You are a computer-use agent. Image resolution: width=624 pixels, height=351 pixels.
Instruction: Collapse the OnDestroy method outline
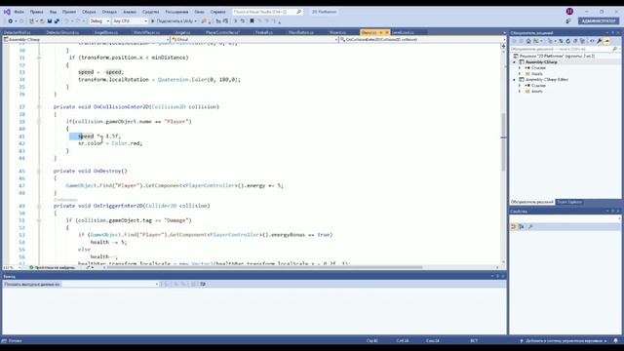coord(39,172)
